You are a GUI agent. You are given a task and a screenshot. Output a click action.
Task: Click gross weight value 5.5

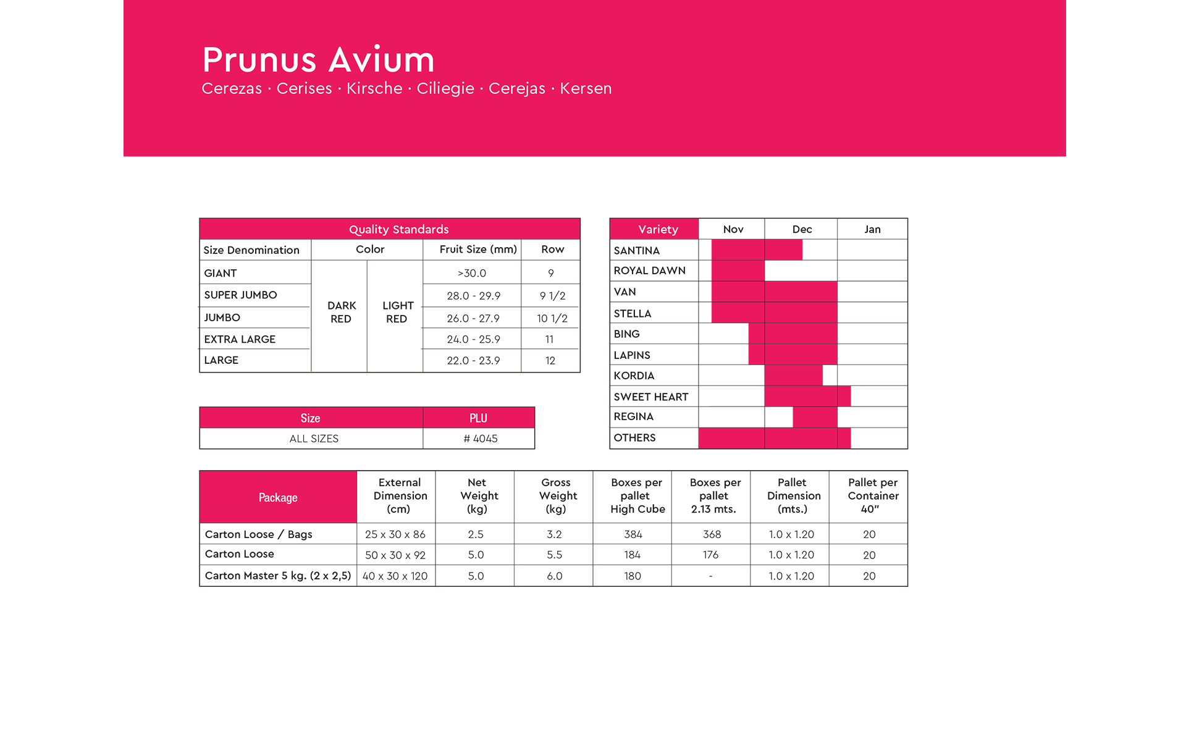[554, 555]
